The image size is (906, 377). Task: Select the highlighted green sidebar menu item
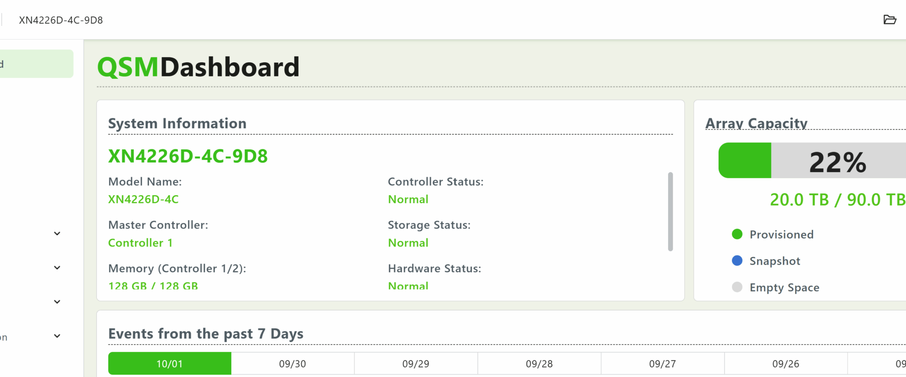click(36, 64)
